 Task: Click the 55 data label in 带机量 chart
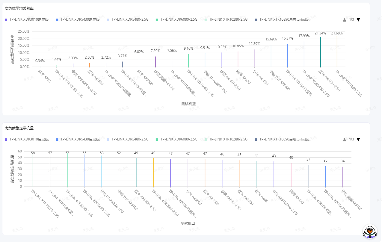84,153
